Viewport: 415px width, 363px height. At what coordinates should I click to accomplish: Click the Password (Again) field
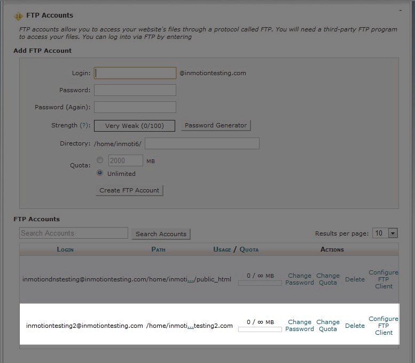tap(135, 107)
